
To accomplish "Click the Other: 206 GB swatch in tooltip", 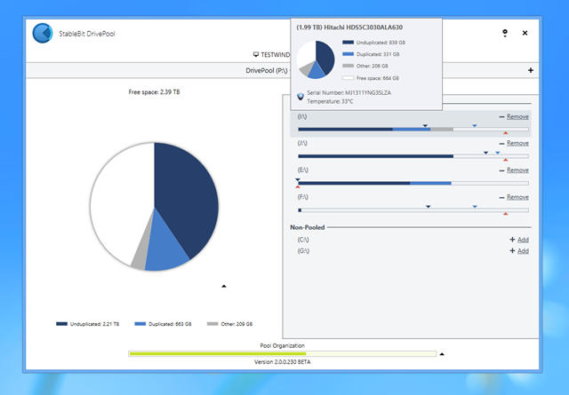I will pos(348,66).
